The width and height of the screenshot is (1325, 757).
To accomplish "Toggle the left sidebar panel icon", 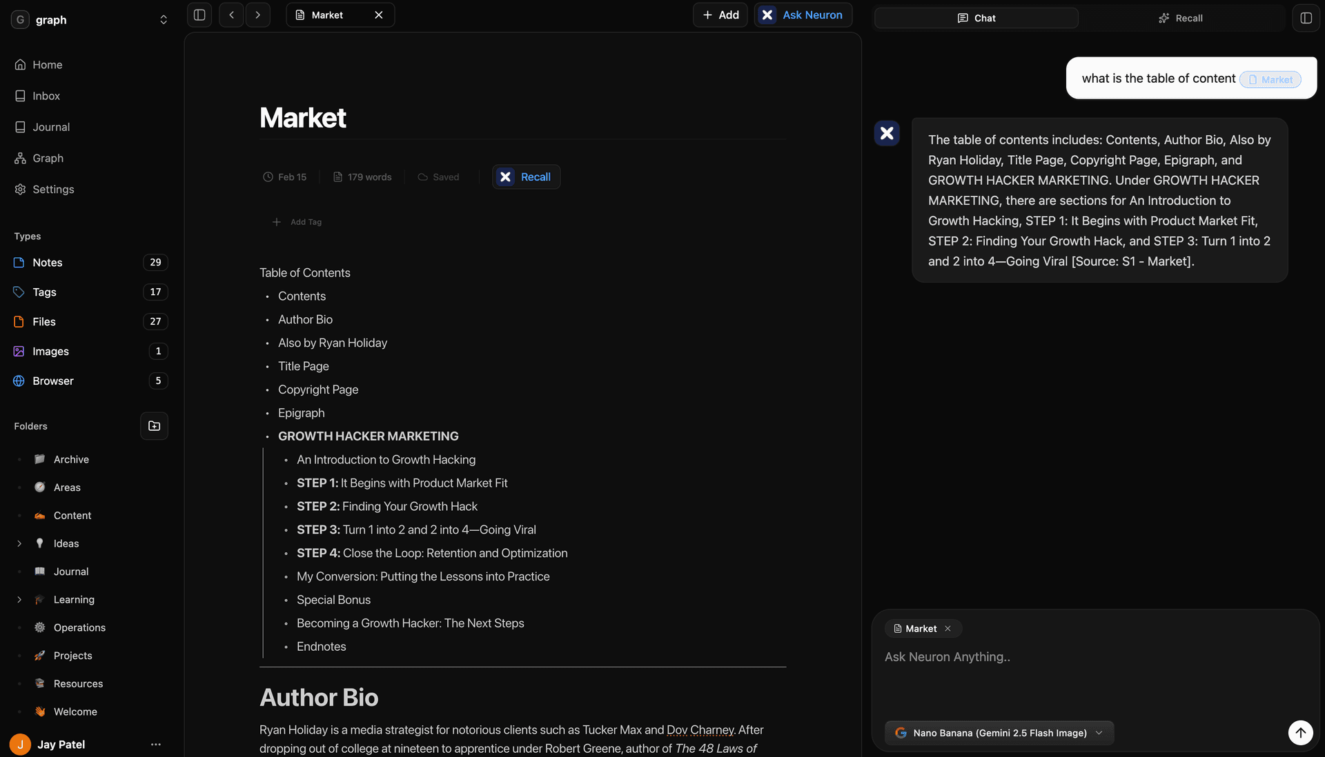I will [x=199, y=14].
